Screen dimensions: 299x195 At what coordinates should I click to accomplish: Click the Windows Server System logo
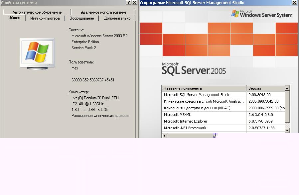(x=262, y=14)
